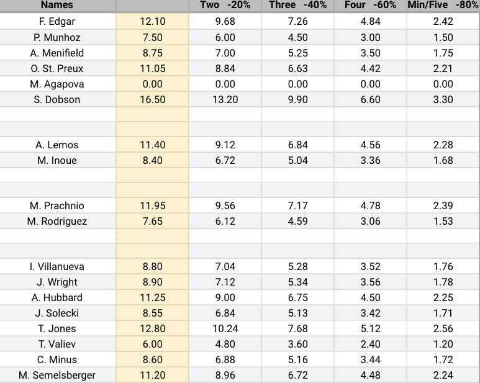Select the F. Edgar name cell
480x383 pixels.
click(57, 21)
